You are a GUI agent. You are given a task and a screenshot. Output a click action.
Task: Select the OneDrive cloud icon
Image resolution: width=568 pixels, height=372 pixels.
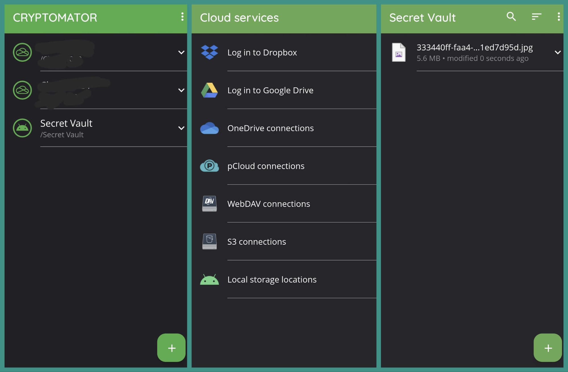209,128
